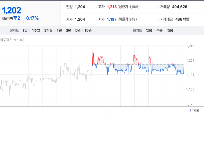
Task: Click the 봉차트 label
Action: [x=137, y=30]
